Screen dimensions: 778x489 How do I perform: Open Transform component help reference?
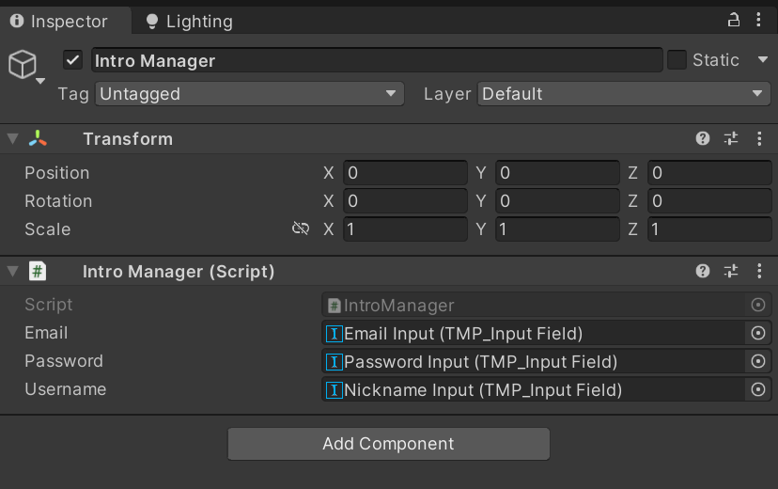click(703, 138)
